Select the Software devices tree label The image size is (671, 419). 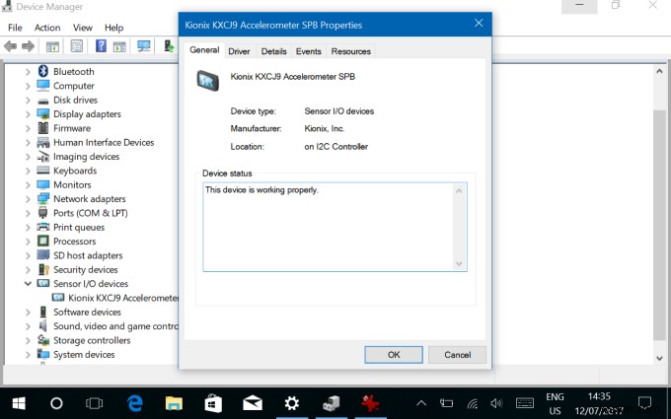87,312
